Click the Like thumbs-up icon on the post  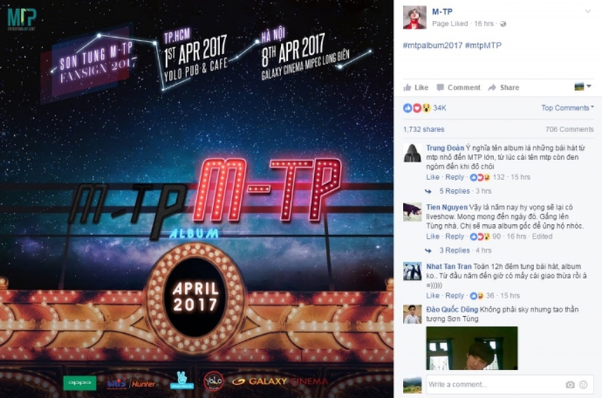408,87
